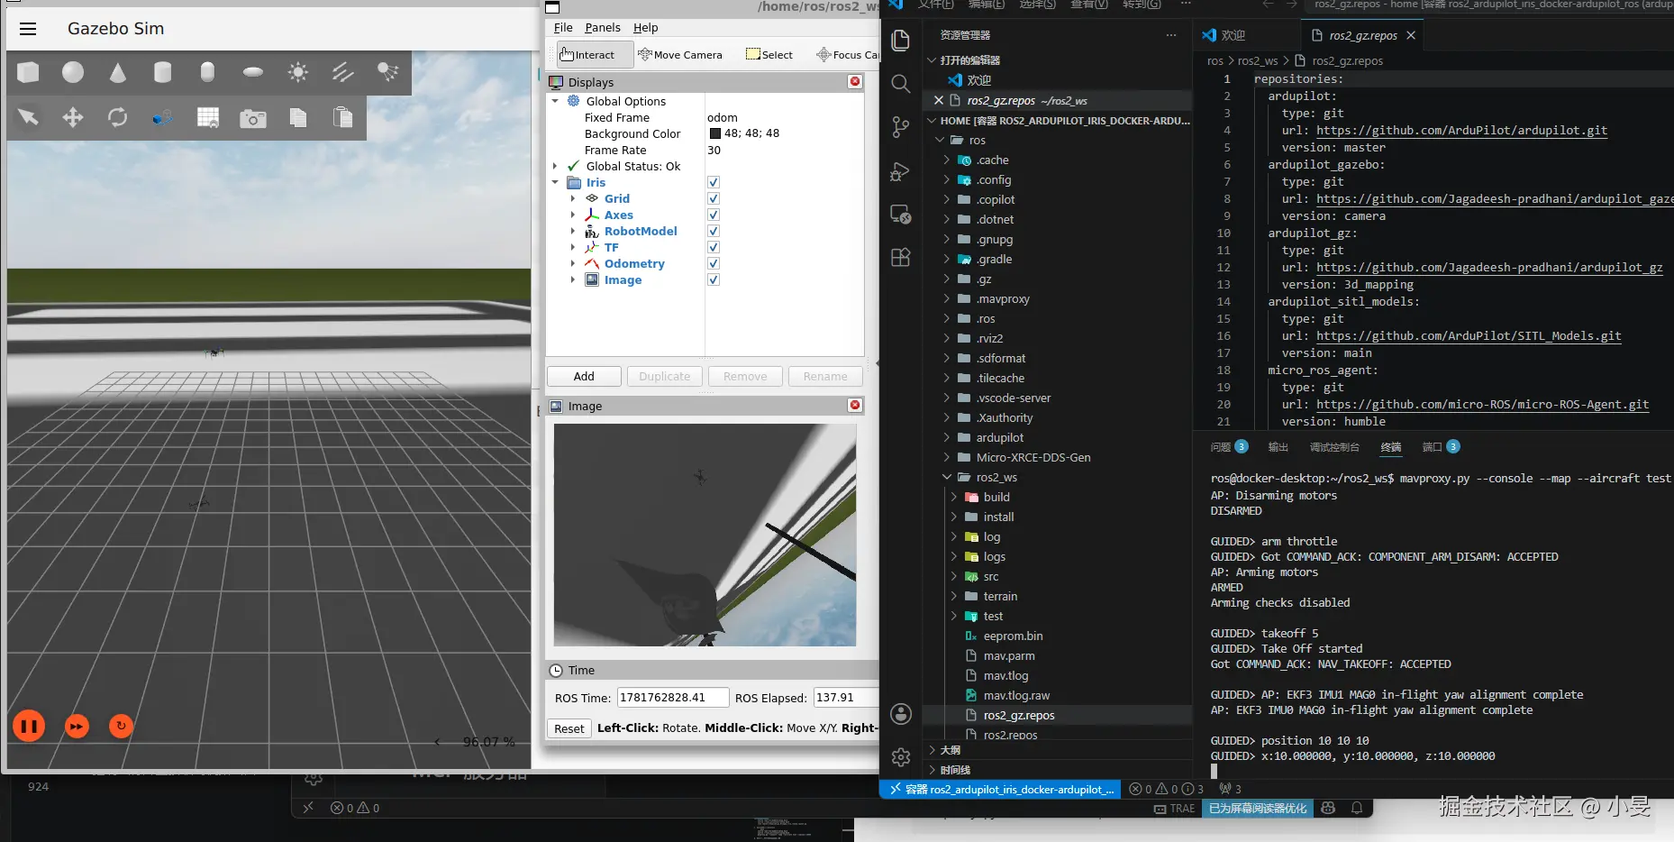Take a screenshot with Gazebo's camera icon
This screenshot has width=1674, height=842.
253,118
